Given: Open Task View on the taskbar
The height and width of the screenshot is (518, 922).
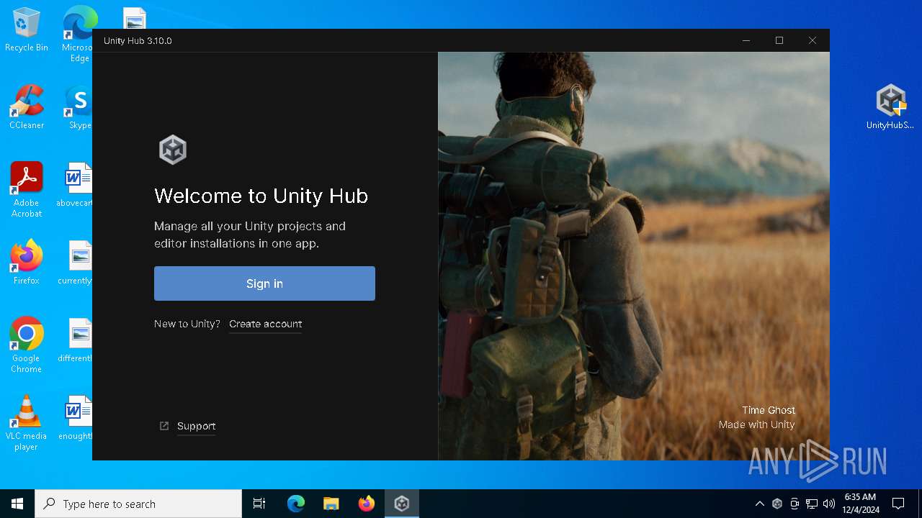Looking at the screenshot, I should click(x=259, y=504).
